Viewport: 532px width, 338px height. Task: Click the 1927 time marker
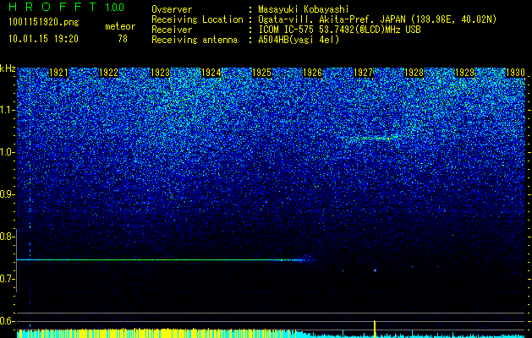tap(363, 73)
